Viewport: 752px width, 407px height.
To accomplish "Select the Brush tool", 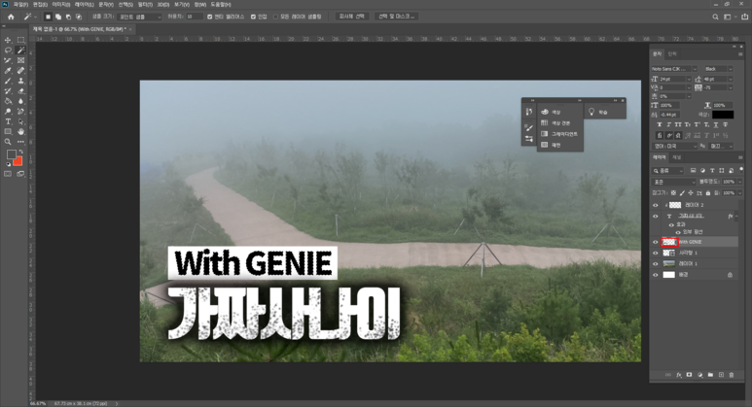I will pyautogui.click(x=8, y=81).
